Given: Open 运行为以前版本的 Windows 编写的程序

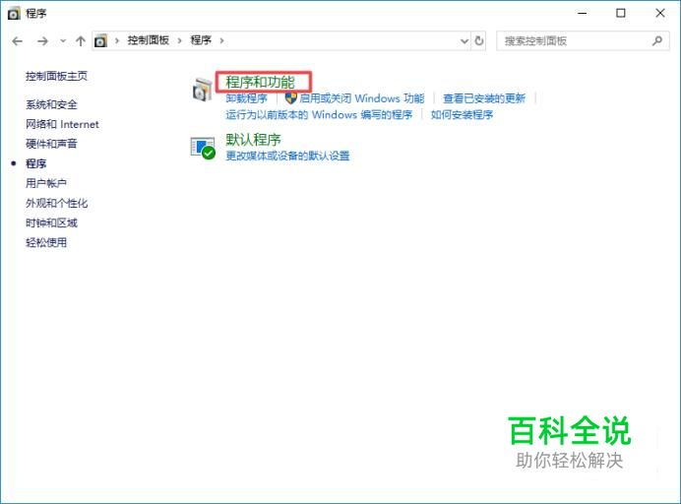Looking at the screenshot, I should click(x=319, y=115).
